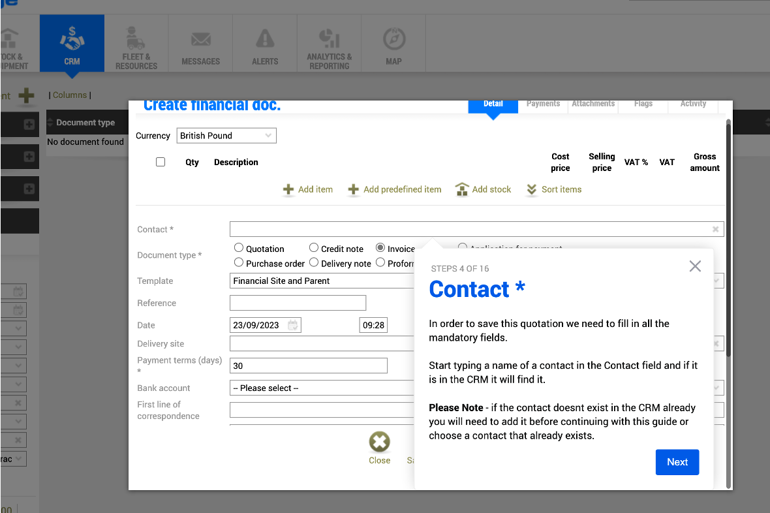Image resolution: width=770 pixels, height=513 pixels.
Task: Click the green plus add icon
Action: point(27,95)
